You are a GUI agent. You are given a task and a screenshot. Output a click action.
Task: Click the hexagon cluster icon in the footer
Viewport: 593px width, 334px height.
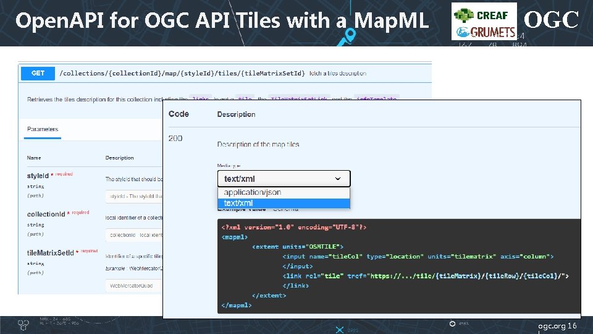[x=23, y=325]
